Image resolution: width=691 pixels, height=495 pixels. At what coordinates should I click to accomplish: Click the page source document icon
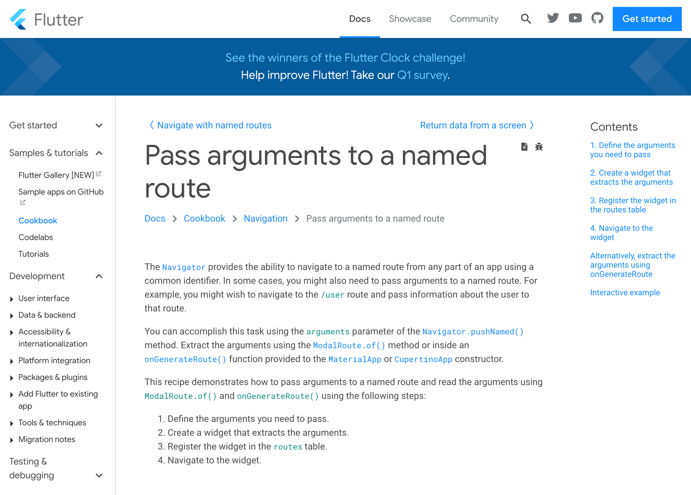(524, 147)
